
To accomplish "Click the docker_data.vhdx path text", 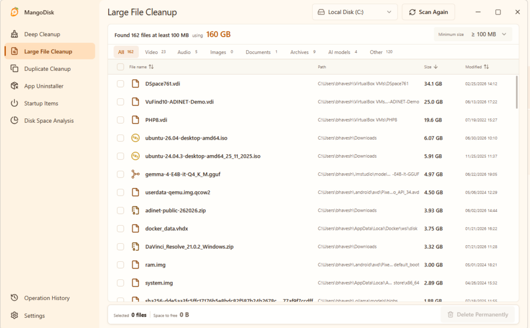I will click(x=367, y=228).
